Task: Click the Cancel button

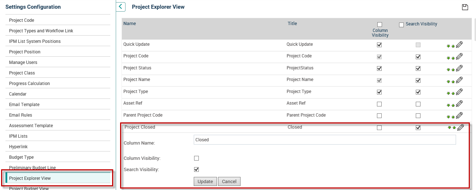Action: [229, 181]
